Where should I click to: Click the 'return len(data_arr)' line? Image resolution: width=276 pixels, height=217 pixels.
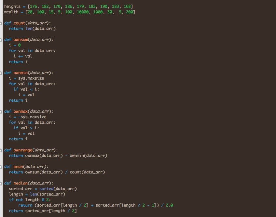point(33,29)
